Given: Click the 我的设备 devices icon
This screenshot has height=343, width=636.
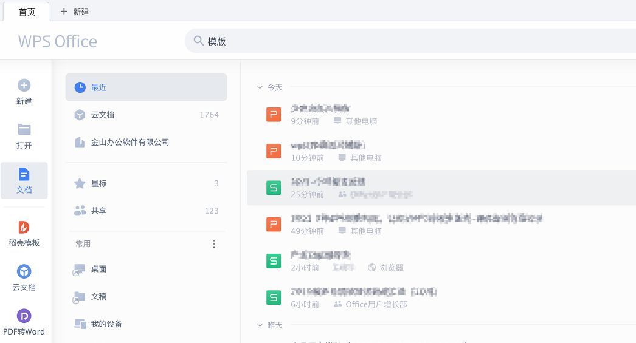Looking at the screenshot, I should pyautogui.click(x=80, y=324).
